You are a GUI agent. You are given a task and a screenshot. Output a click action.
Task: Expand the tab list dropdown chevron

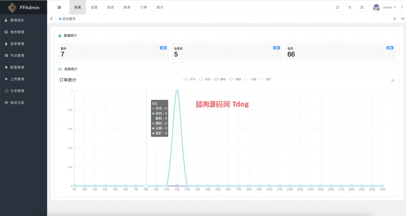coord(402,19)
